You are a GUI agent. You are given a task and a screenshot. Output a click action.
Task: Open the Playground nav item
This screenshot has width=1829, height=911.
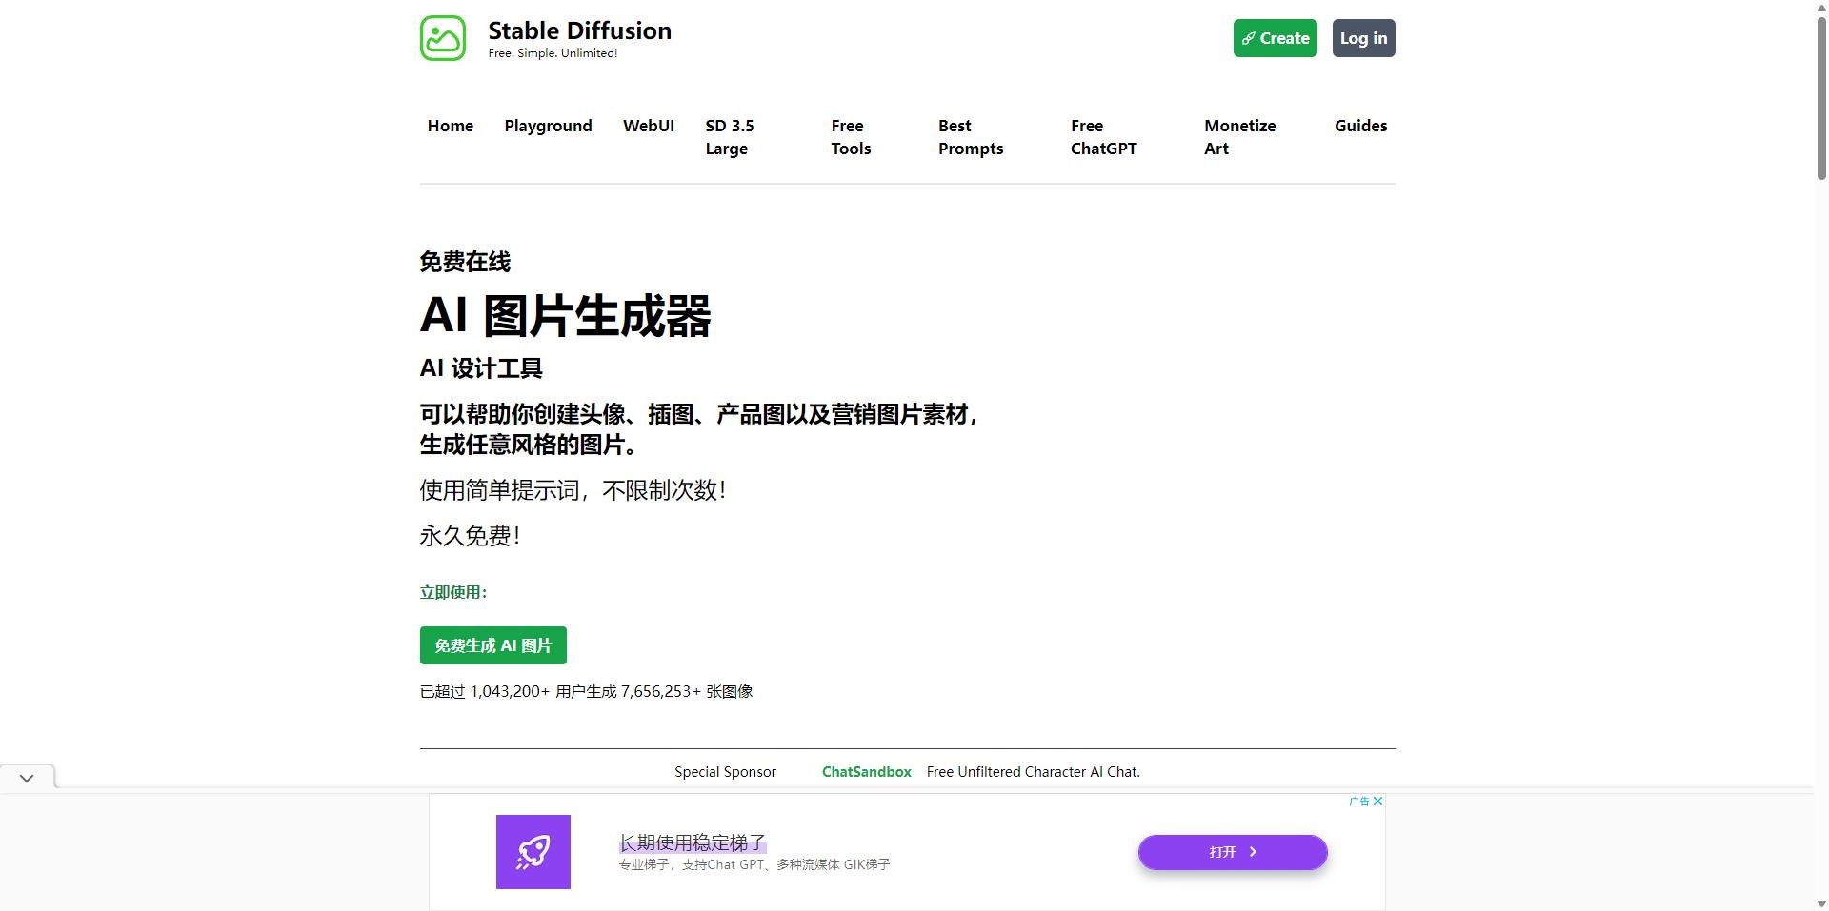click(x=549, y=126)
